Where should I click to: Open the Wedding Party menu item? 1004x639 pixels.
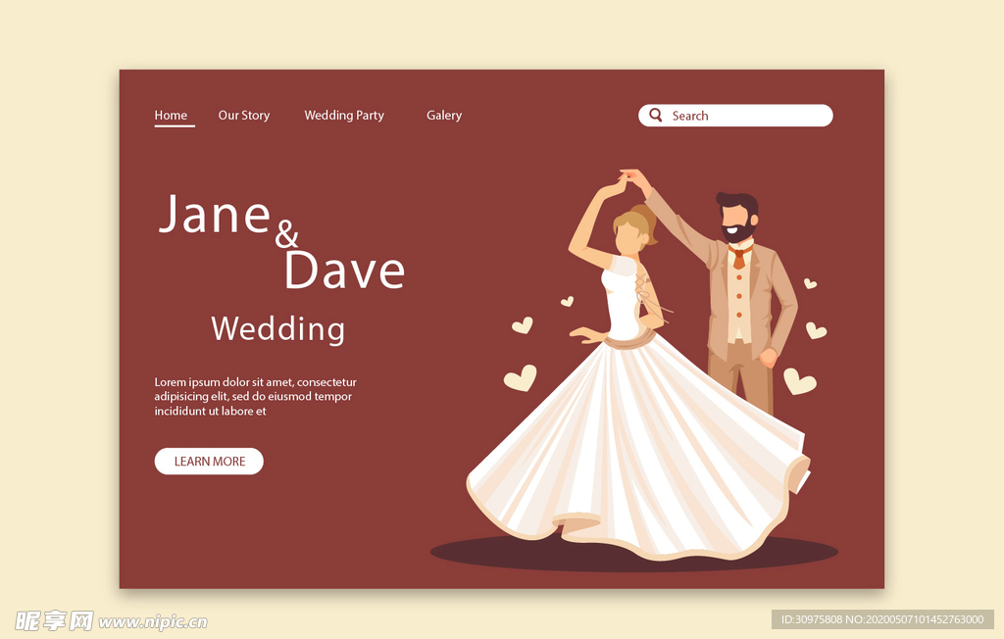tap(344, 116)
